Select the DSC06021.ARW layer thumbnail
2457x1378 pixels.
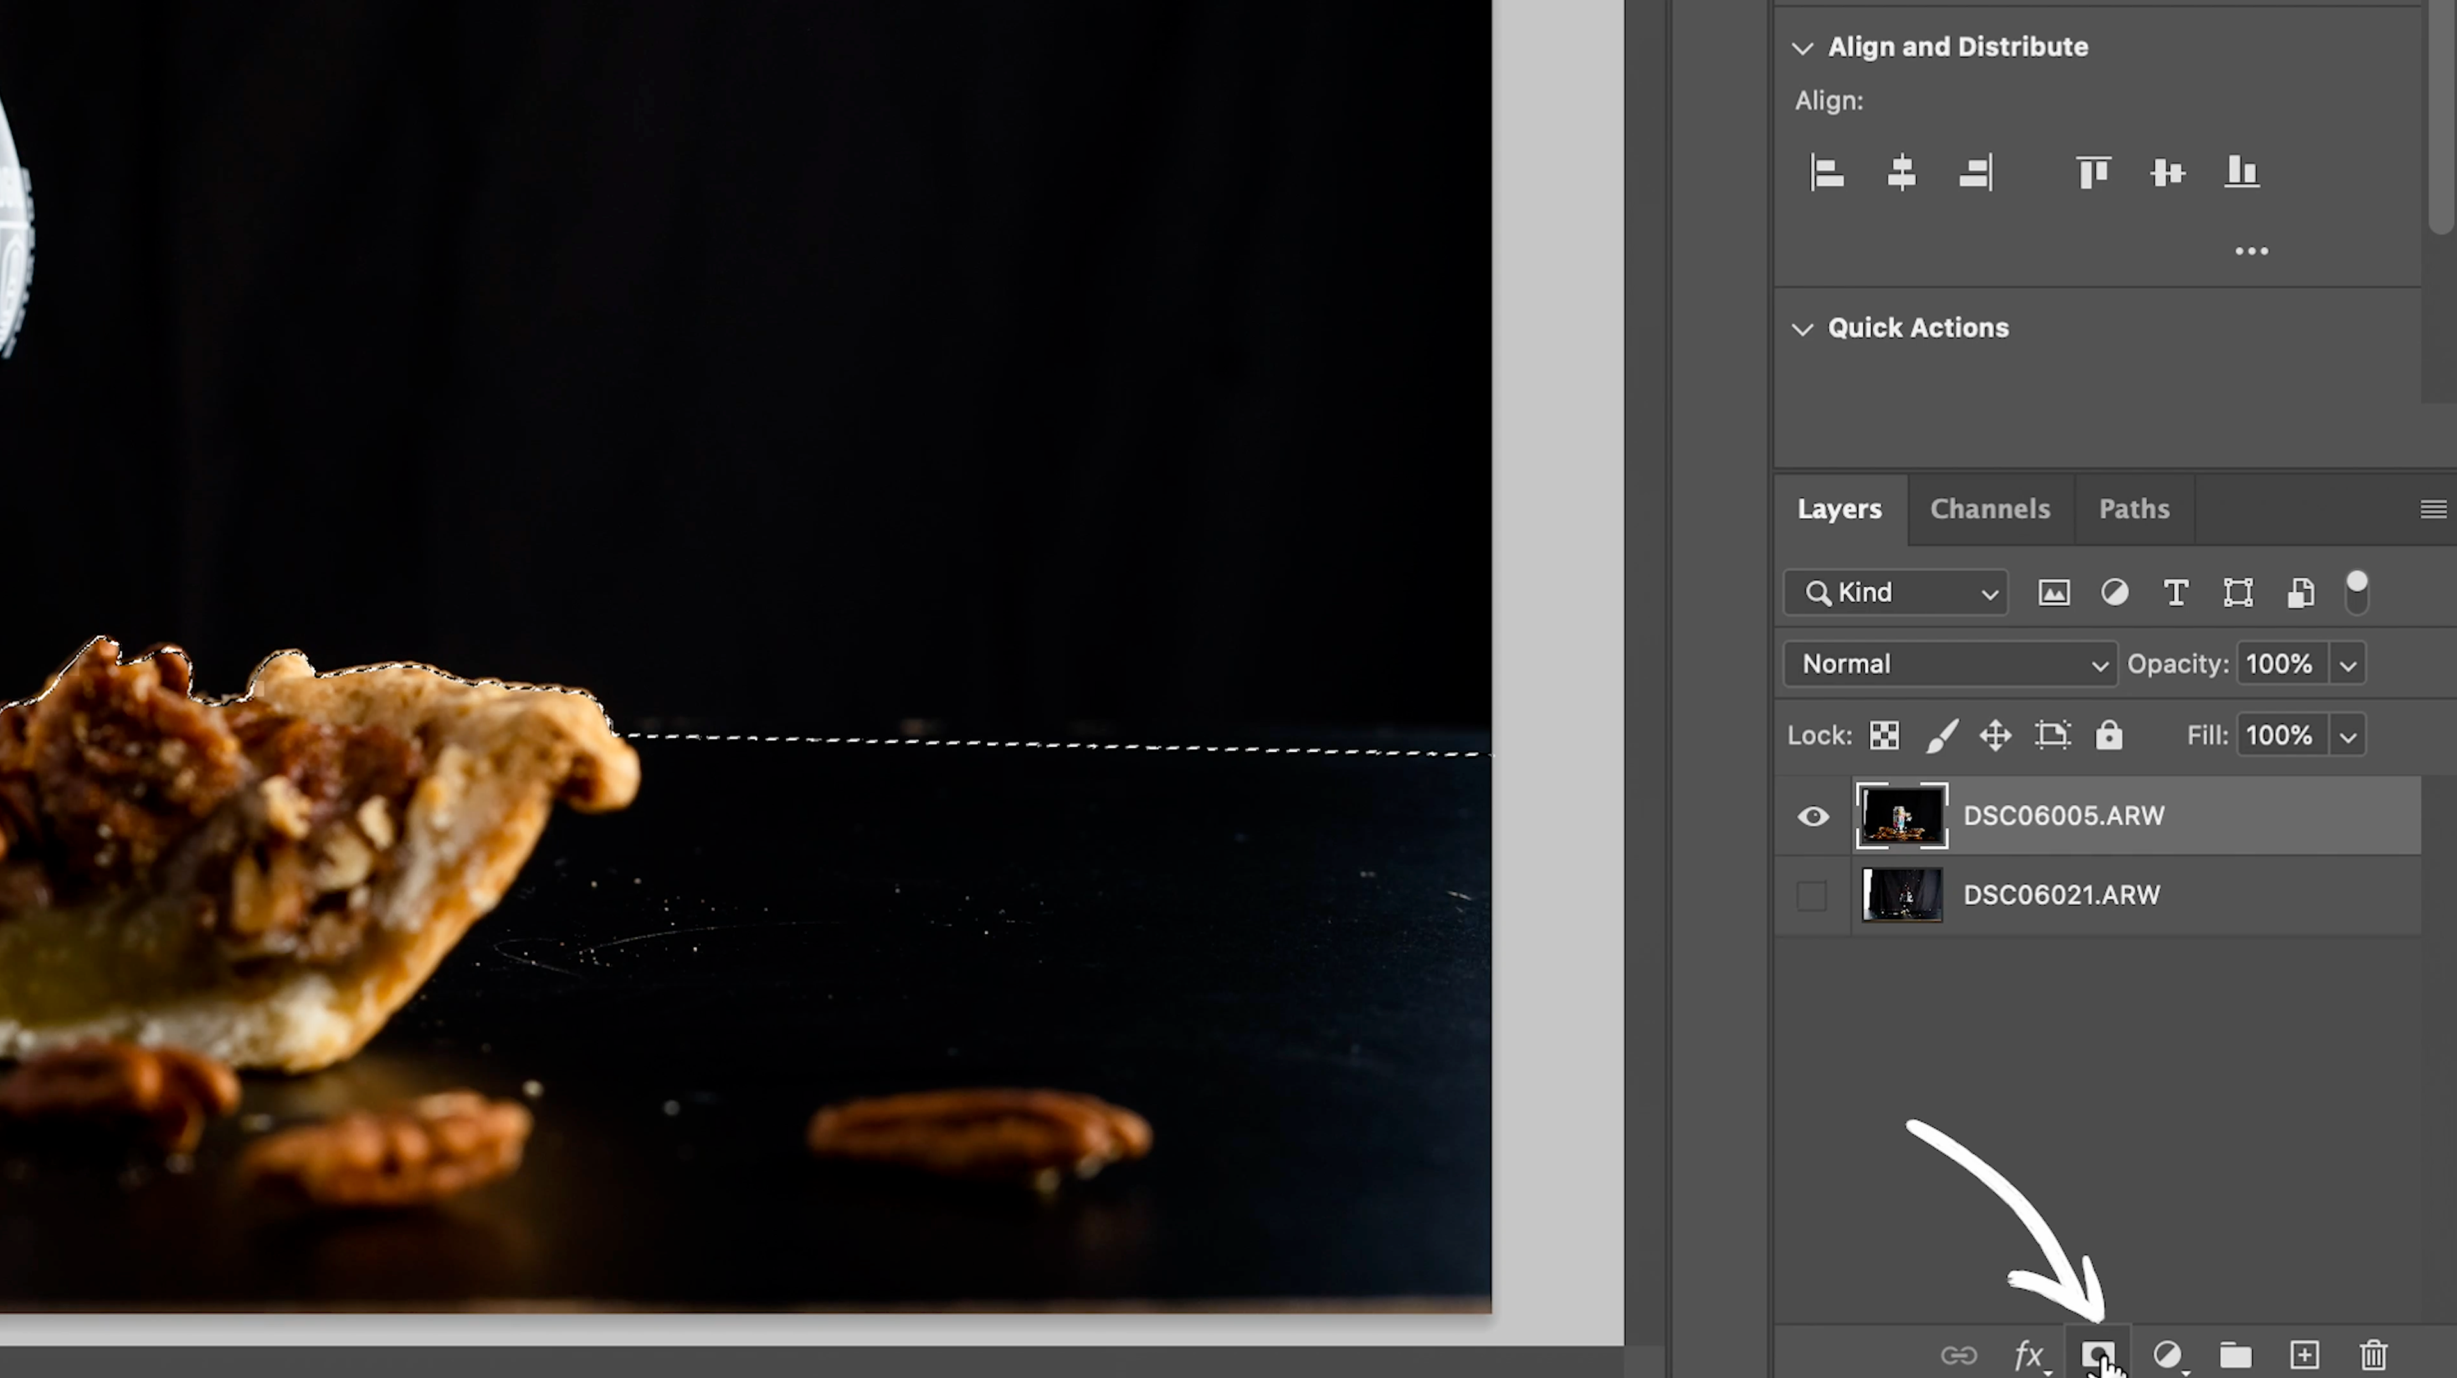point(1902,894)
